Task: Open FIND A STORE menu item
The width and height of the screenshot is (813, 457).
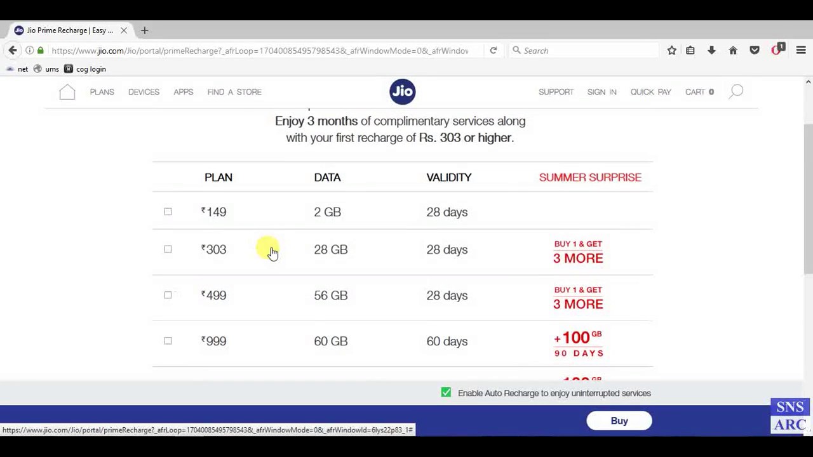Action: point(234,92)
